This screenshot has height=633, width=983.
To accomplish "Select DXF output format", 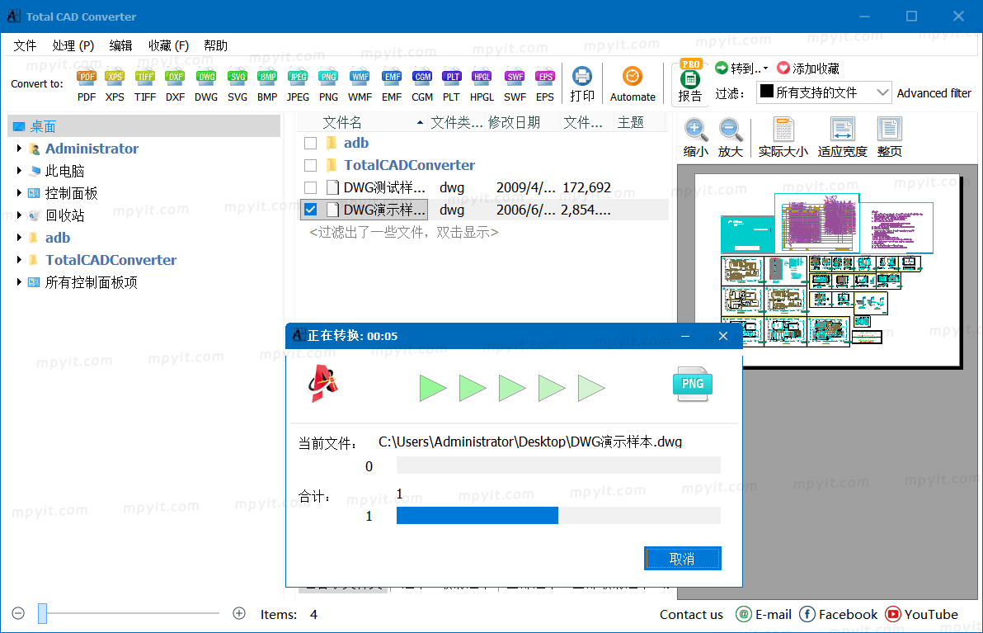I will coord(175,83).
